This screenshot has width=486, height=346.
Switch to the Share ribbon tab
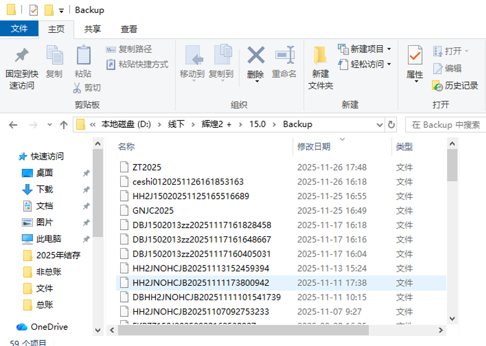[x=93, y=29]
